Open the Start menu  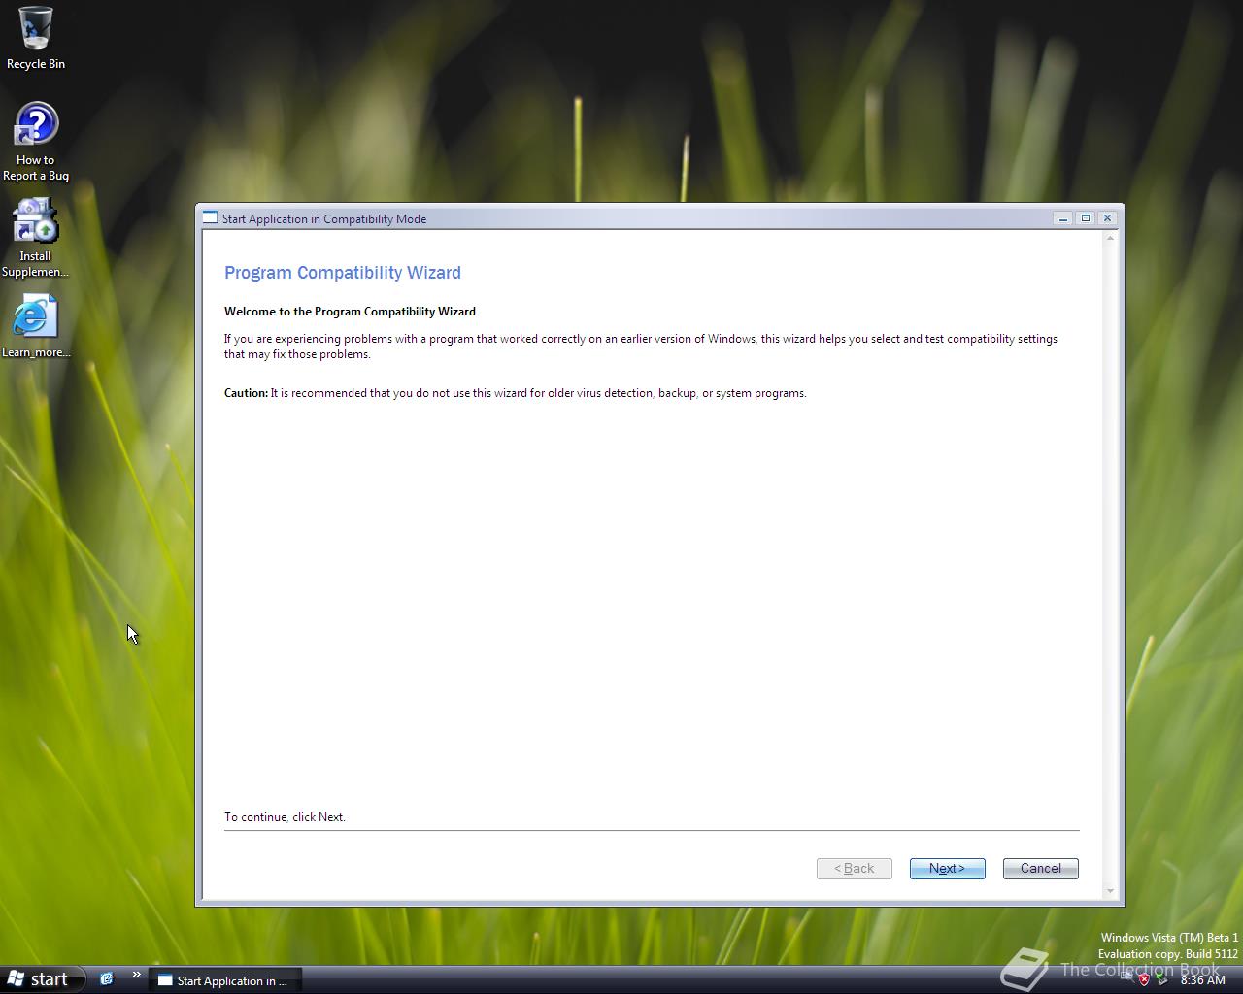(x=41, y=979)
